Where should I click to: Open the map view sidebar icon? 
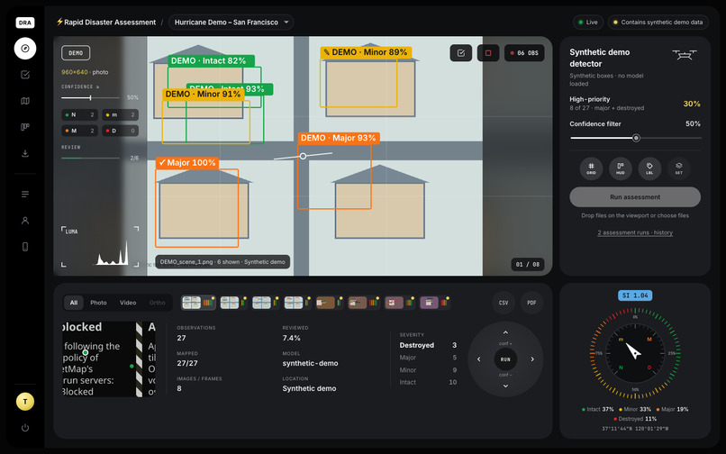coord(25,101)
